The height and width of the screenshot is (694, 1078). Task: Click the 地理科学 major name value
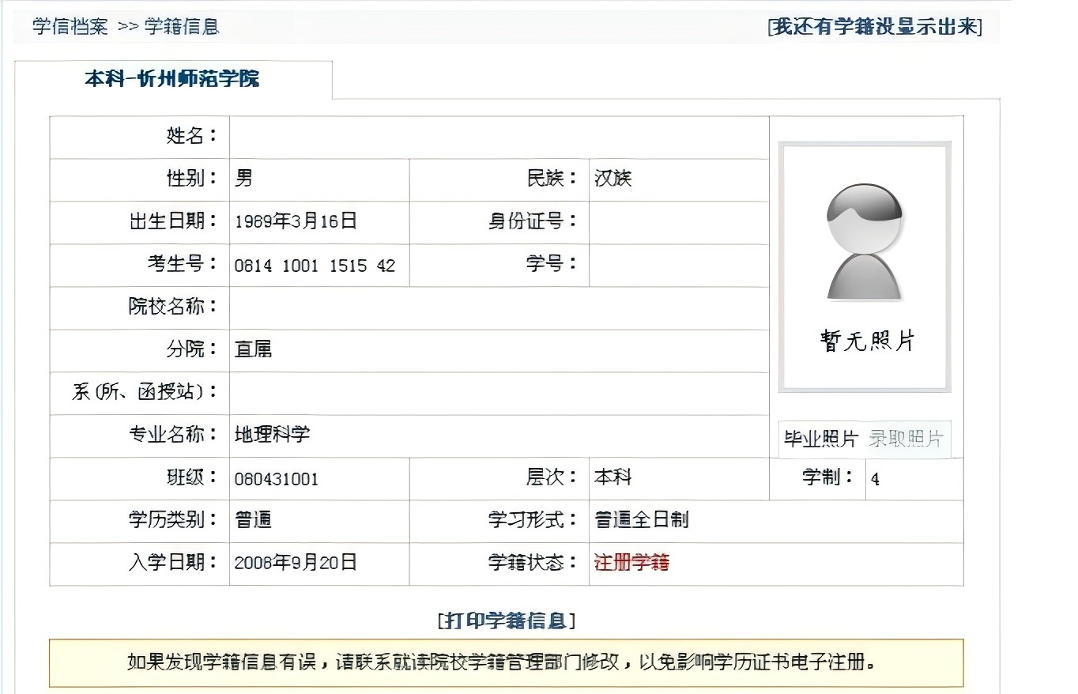(273, 435)
